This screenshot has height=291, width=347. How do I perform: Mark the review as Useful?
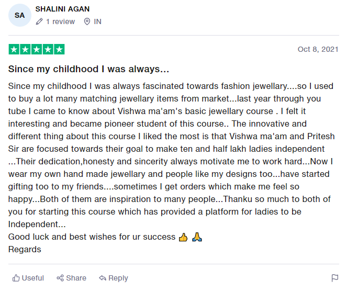28,278
